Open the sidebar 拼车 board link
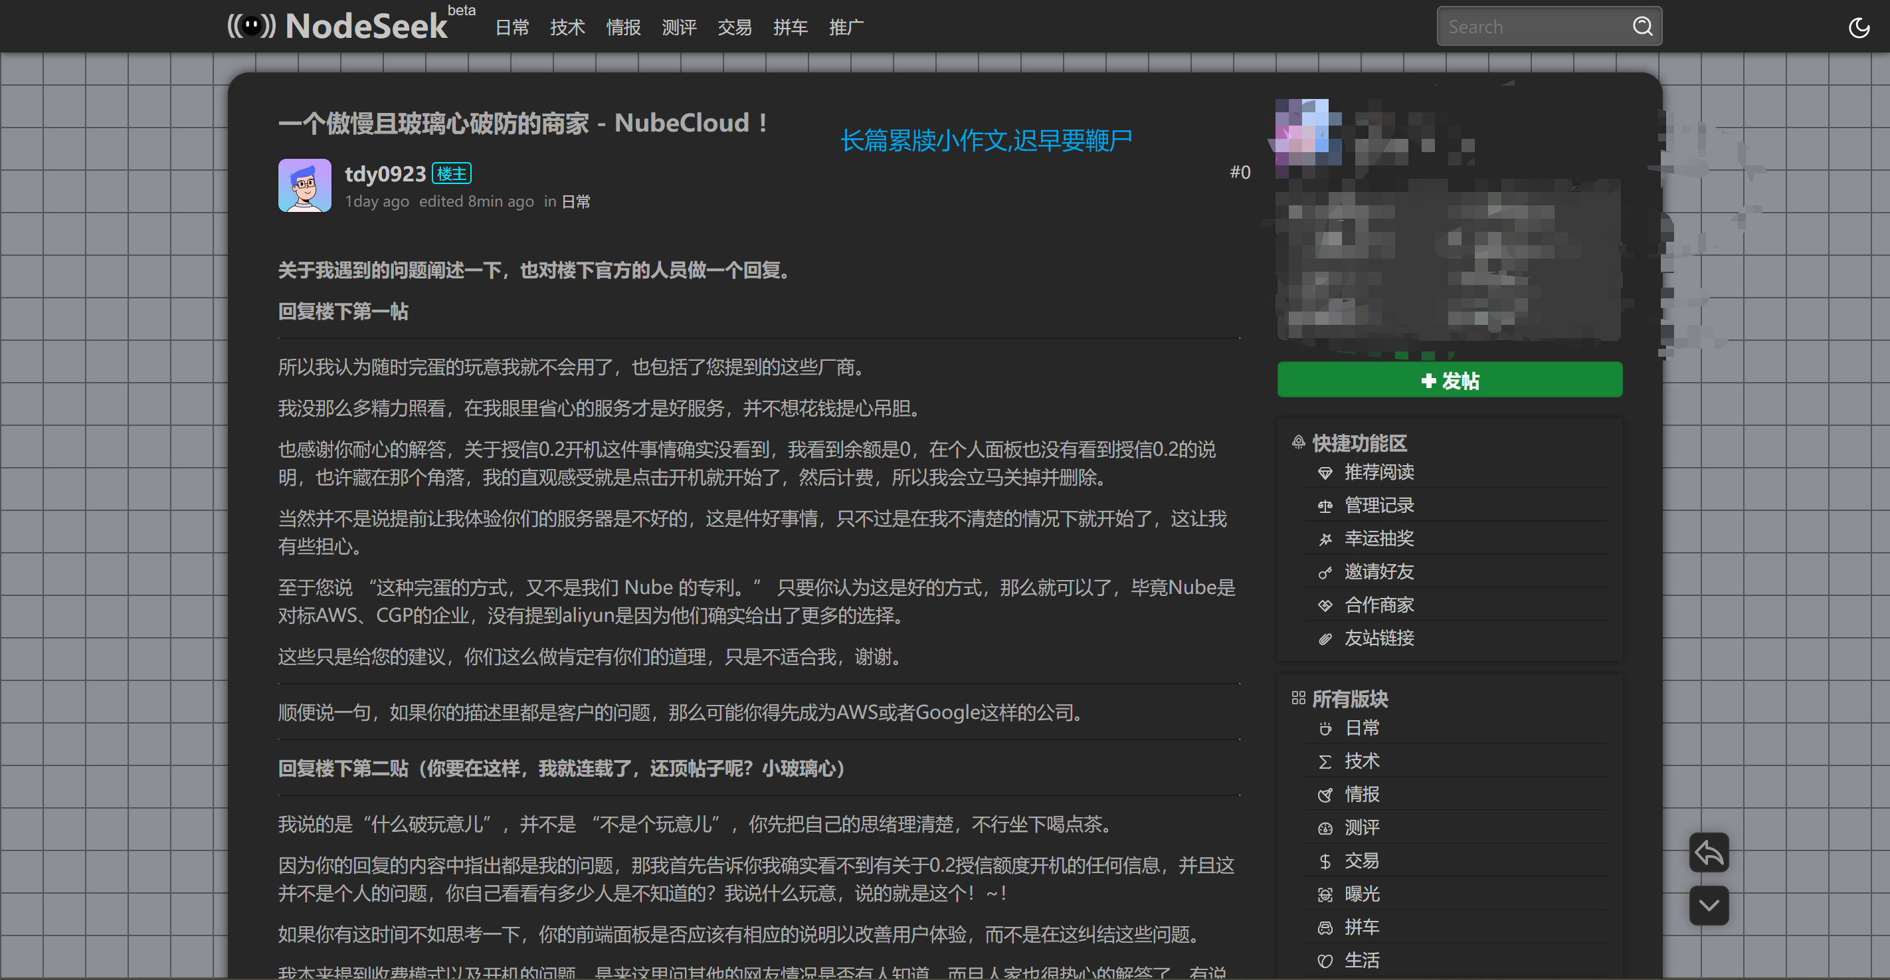1890x980 pixels. (1362, 928)
